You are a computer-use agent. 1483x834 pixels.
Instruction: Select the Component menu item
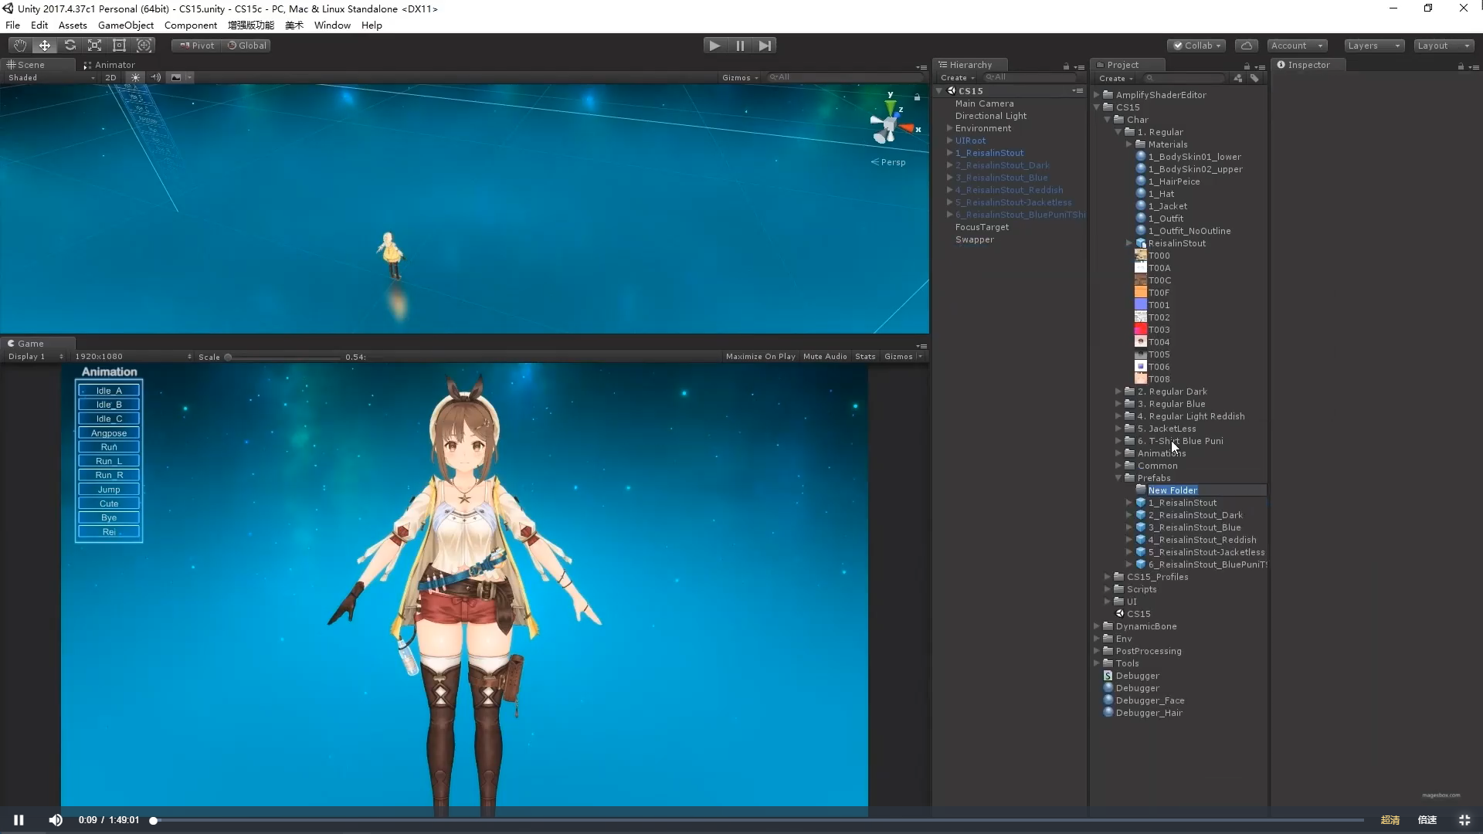click(x=189, y=25)
